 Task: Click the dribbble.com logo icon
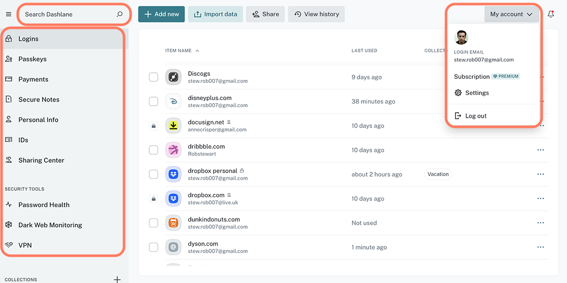pyautogui.click(x=173, y=150)
